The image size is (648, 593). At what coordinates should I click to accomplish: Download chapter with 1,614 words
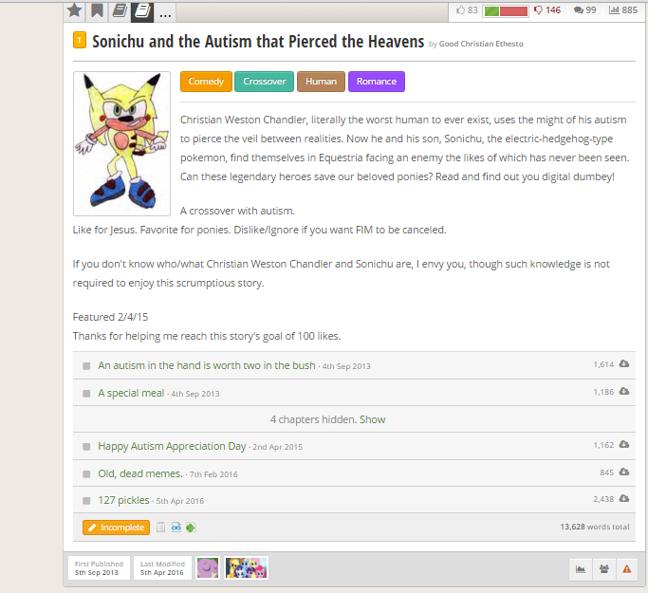coord(624,364)
